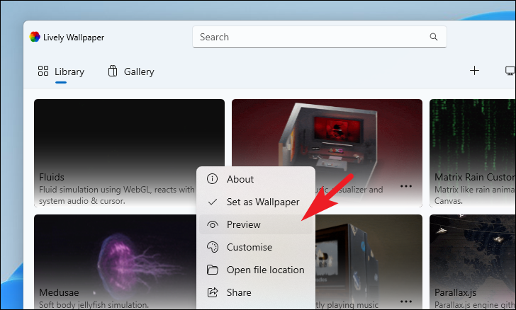Open more options on the visualizer wallpaper card
This screenshot has width=516, height=310.
[405, 186]
